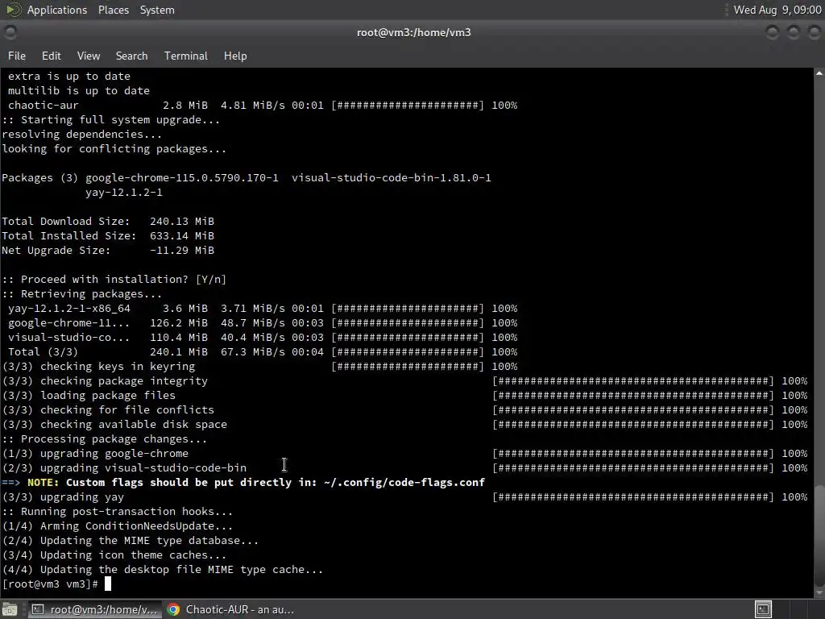Image resolution: width=825 pixels, height=619 pixels.
Task: Switch to root@vm3 terminal taskbar entry
Action: pos(94,609)
